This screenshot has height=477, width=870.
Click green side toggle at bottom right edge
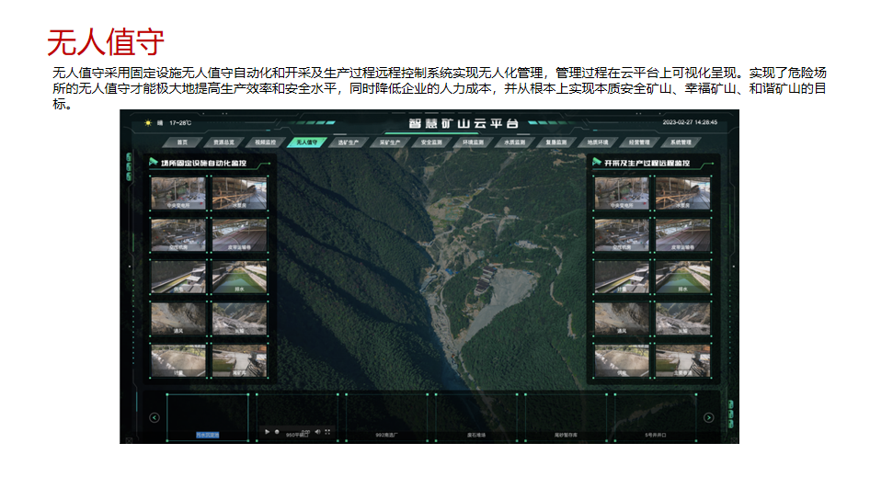(x=729, y=426)
